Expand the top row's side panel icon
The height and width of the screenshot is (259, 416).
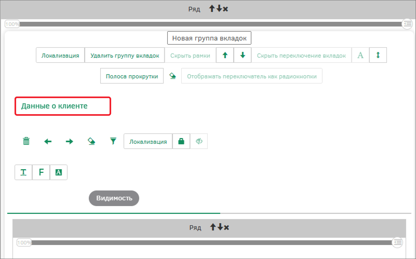pyautogui.click(x=407, y=24)
